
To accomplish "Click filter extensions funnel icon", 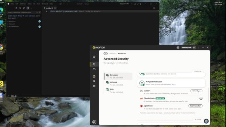I will tap(40, 12).
